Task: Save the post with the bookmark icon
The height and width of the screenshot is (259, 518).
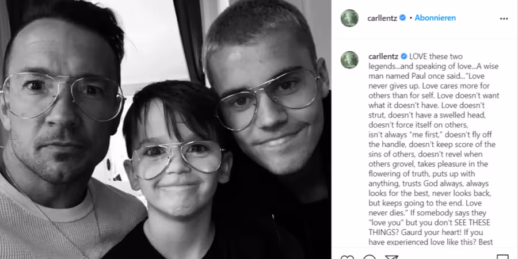Action: click(502, 257)
